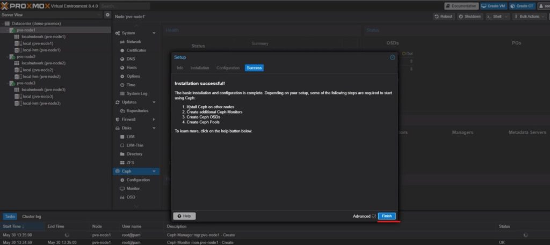Click localnetwork (pve-node2) grid icon
The image size is (550, 245).
tap(17, 63)
